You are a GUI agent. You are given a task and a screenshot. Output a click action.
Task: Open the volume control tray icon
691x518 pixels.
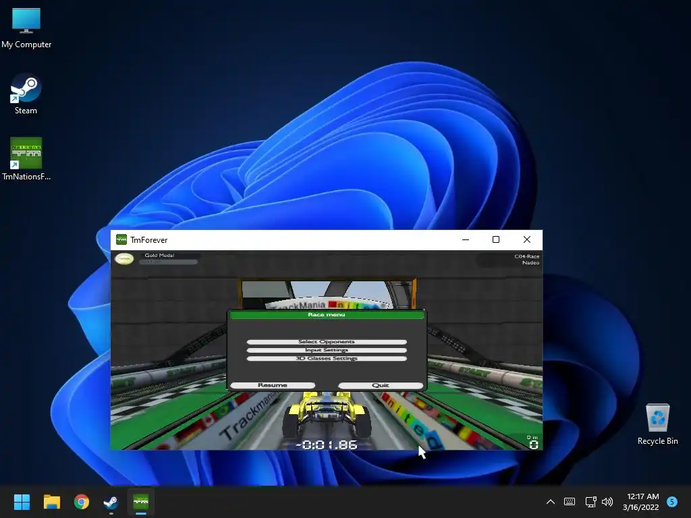(607, 502)
